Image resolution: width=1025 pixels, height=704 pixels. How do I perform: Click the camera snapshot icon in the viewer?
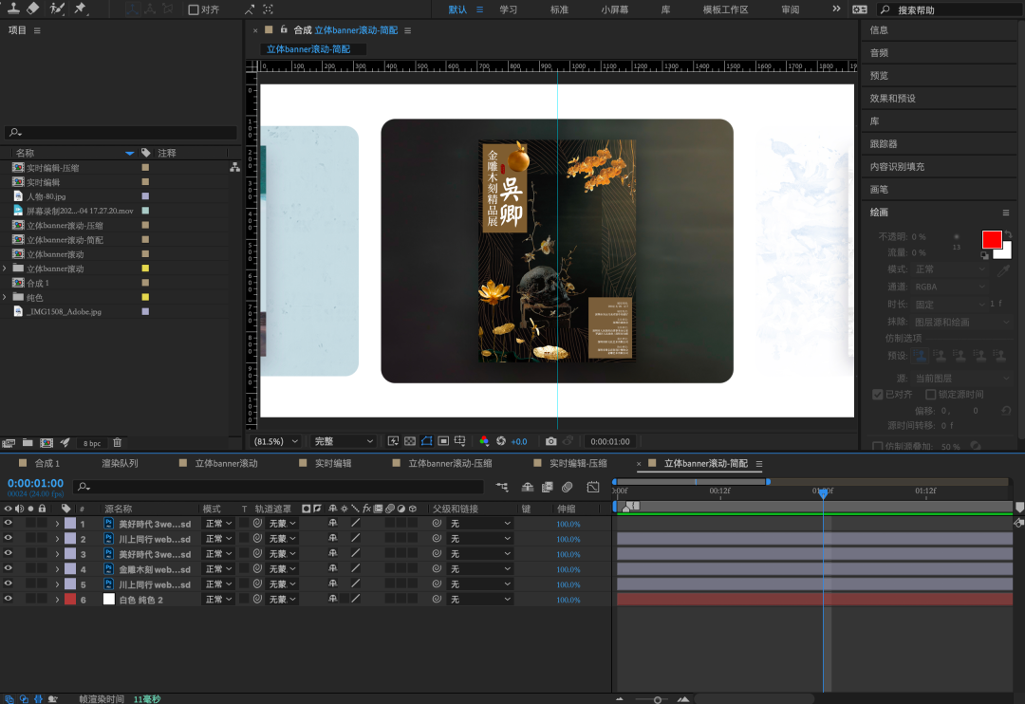pos(550,441)
